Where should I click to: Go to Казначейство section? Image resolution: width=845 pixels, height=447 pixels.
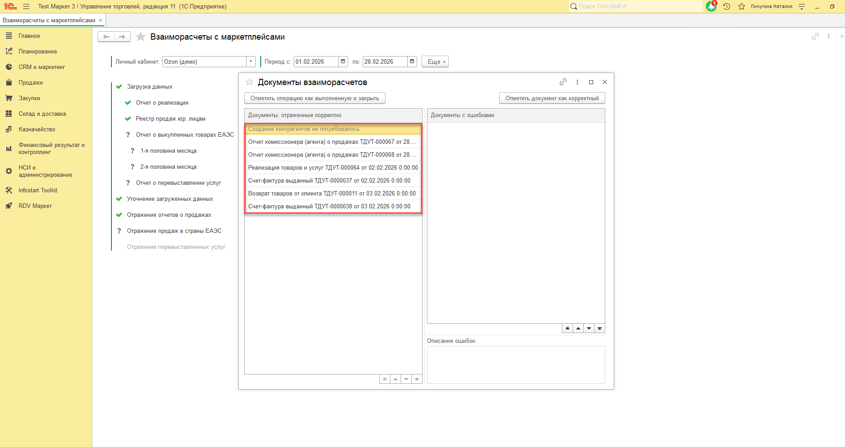(37, 129)
